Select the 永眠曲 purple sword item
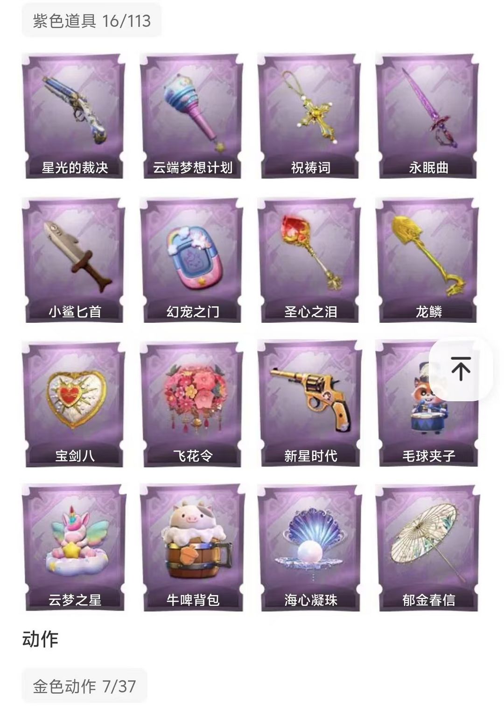The width and height of the screenshot is (504, 710). click(x=427, y=116)
